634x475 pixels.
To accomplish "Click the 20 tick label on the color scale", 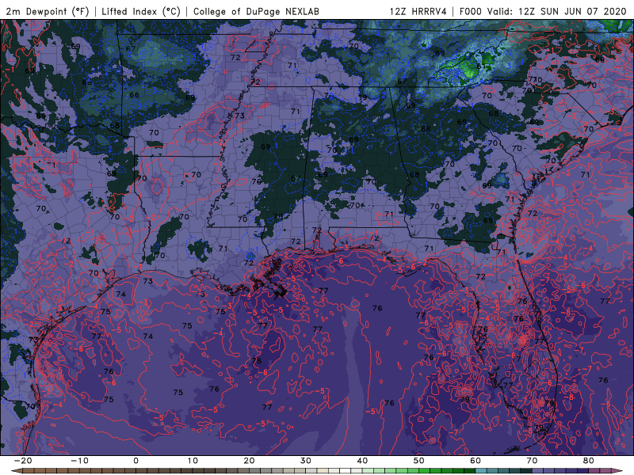I will point(249,461).
